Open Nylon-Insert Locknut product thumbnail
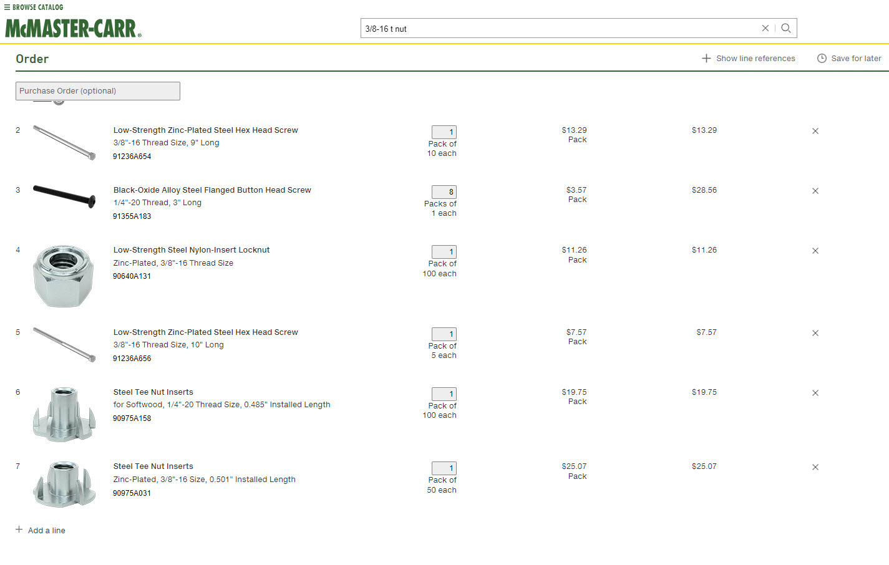 coord(64,276)
